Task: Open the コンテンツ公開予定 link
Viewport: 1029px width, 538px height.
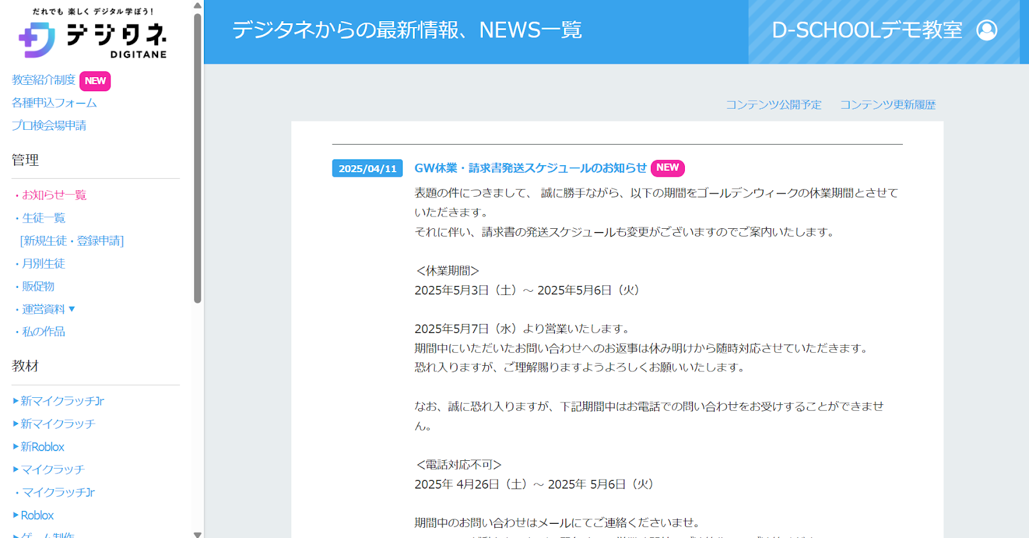Action: 774,105
